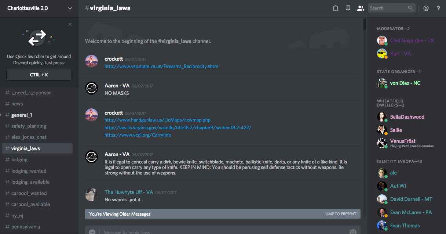The width and height of the screenshot is (446, 234).
Task: Open the help question mark icon
Action: (438, 8)
